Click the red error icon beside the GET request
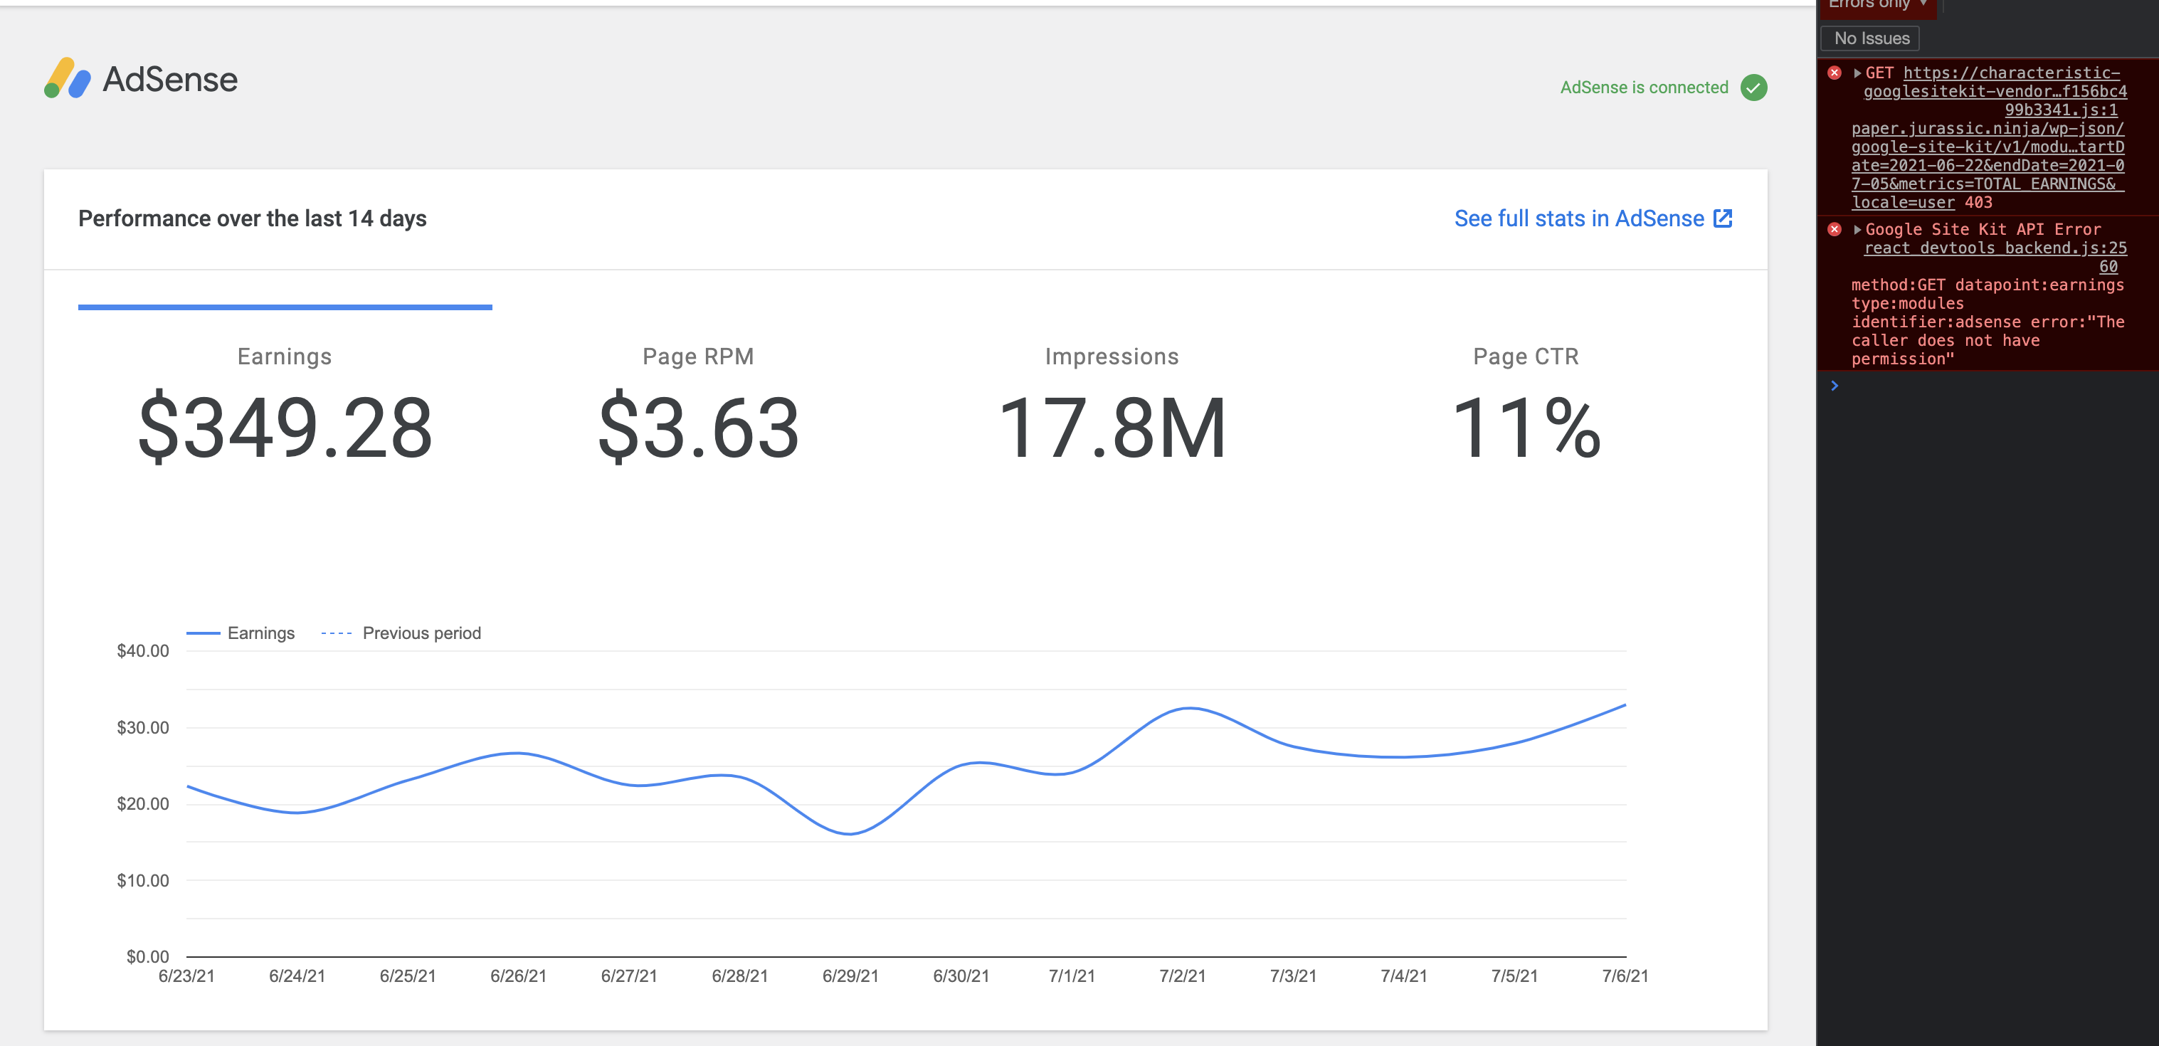Viewport: 2159px width, 1046px height. point(1835,73)
